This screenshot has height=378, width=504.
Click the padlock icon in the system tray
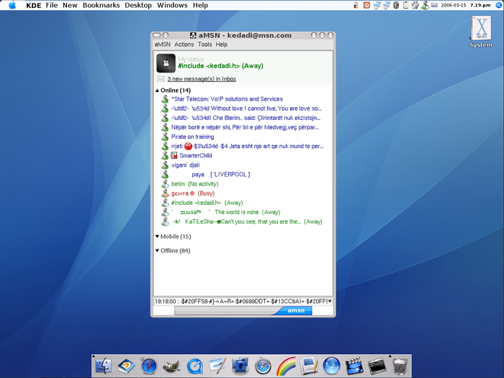tap(356, 5)
